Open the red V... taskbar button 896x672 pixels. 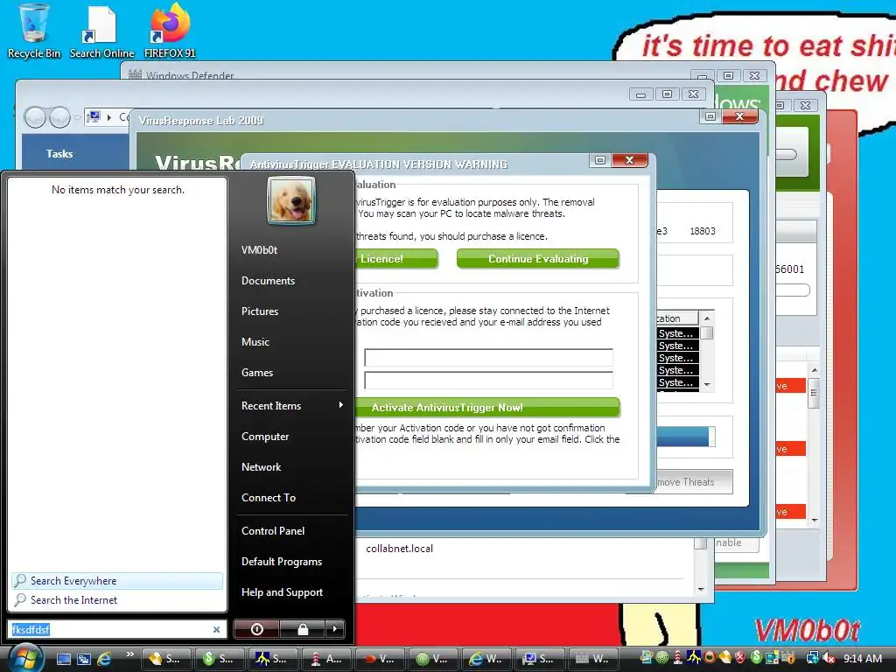380,659
